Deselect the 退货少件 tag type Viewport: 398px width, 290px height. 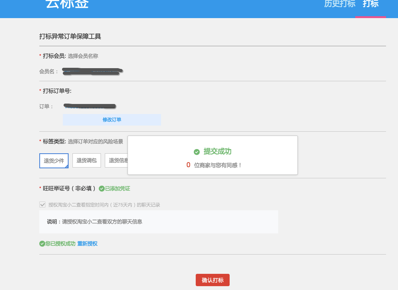(54, 160)
